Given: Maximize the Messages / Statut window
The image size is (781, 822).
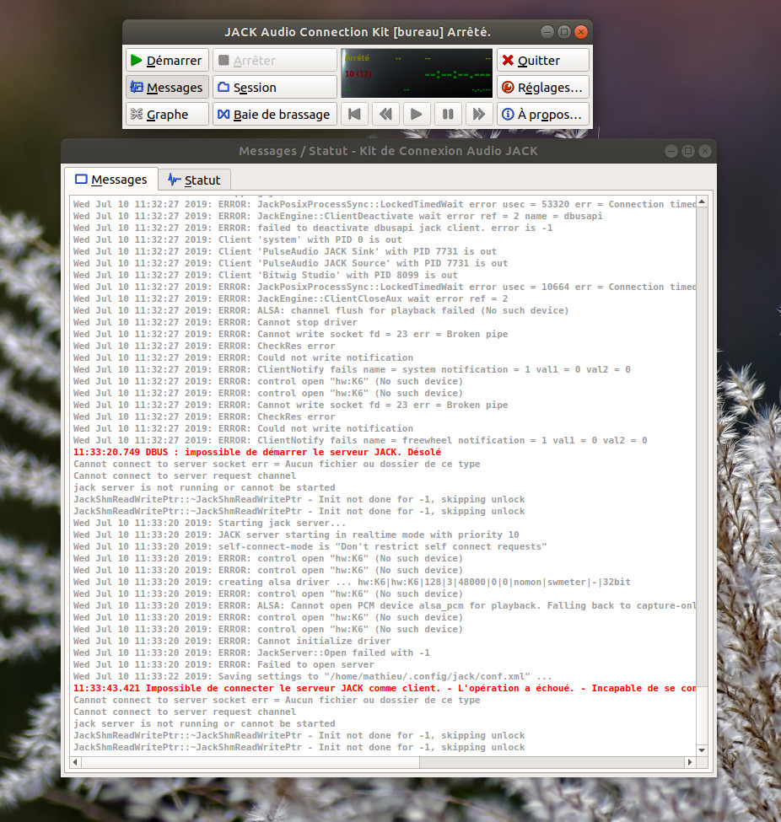Looking at the screenshot, I should tap(688, 151).
